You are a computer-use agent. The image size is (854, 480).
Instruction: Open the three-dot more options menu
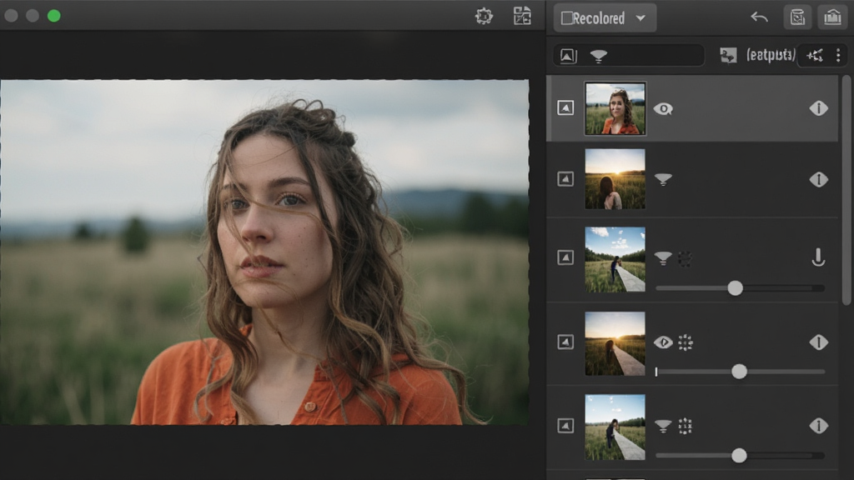coord(837,55)
